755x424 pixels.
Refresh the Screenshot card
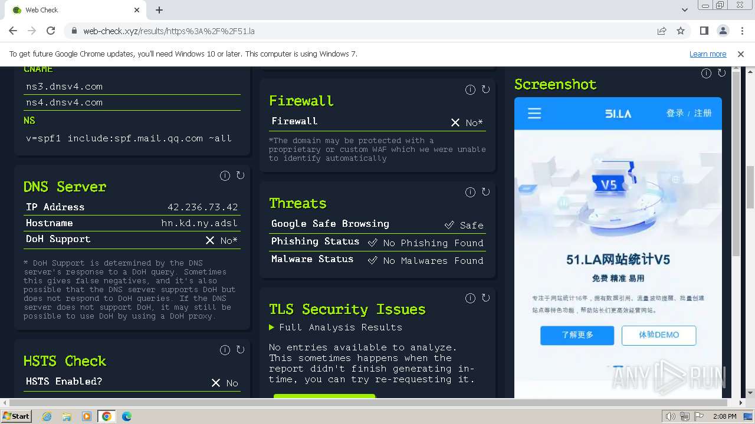pos(721,73)
